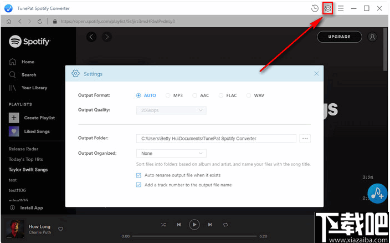
Task: Click the How Long album thumbnail
Action: click(x=15, y=229)
